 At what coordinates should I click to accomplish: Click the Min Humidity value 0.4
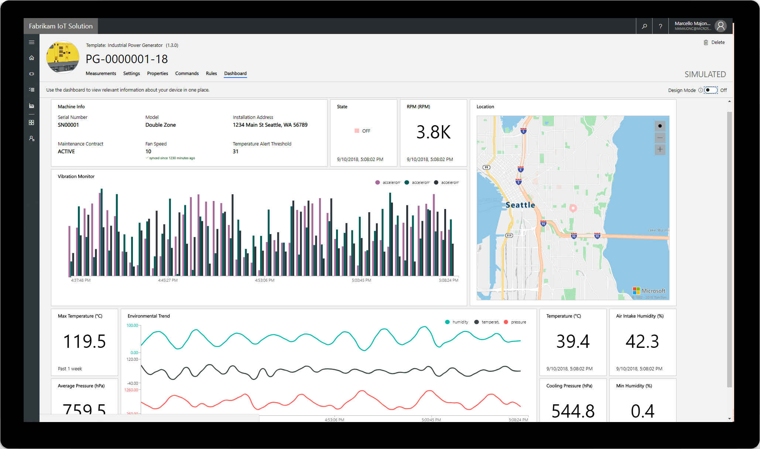tap(643, 411)
